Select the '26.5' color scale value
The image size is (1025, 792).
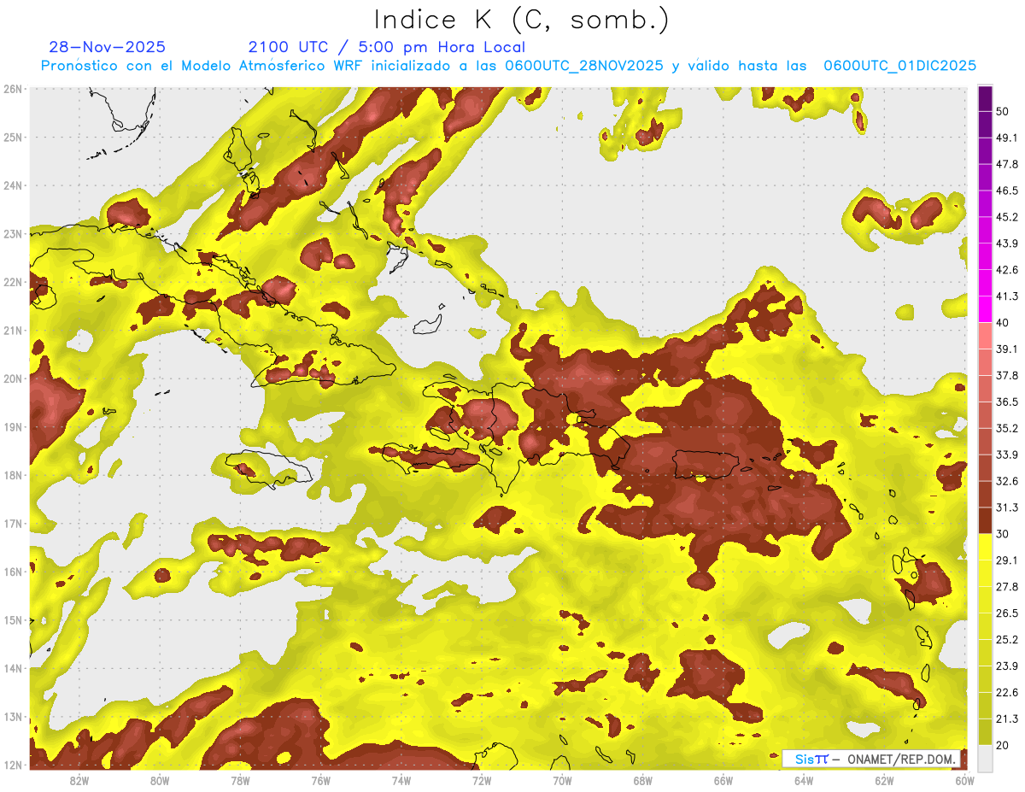pyautogui.click(x=1006, y=613)
